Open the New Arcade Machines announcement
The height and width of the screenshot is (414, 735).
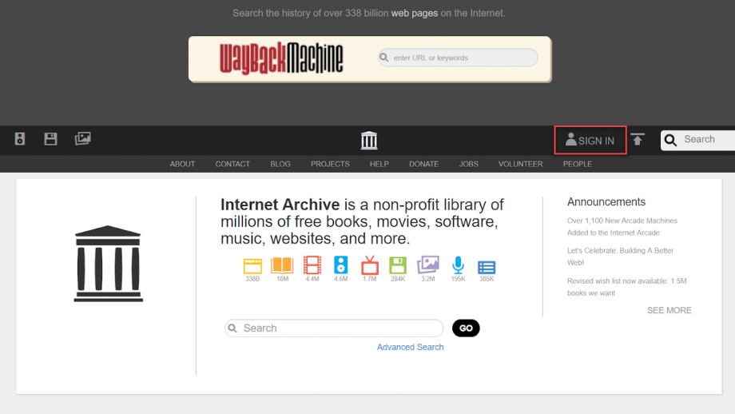622,226
